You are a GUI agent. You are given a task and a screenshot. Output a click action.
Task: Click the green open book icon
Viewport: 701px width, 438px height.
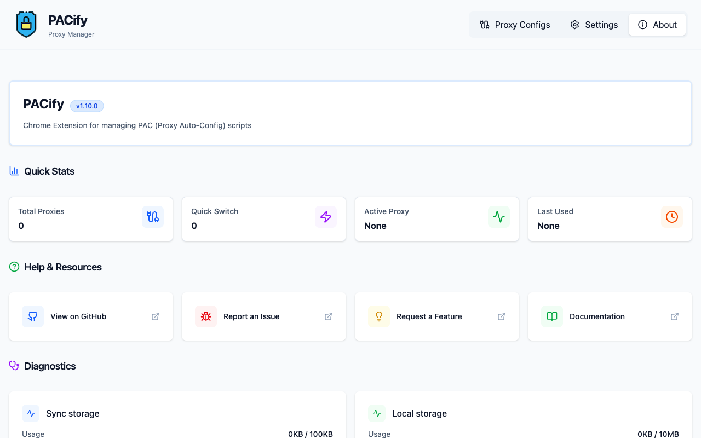pos(552,316)
